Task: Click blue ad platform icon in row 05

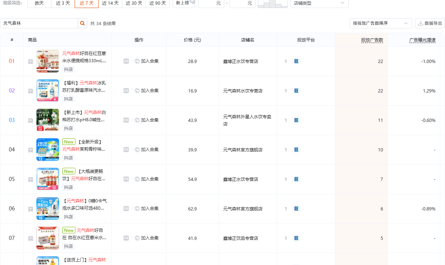Action: pyautogui.click(x=296, y=179)
